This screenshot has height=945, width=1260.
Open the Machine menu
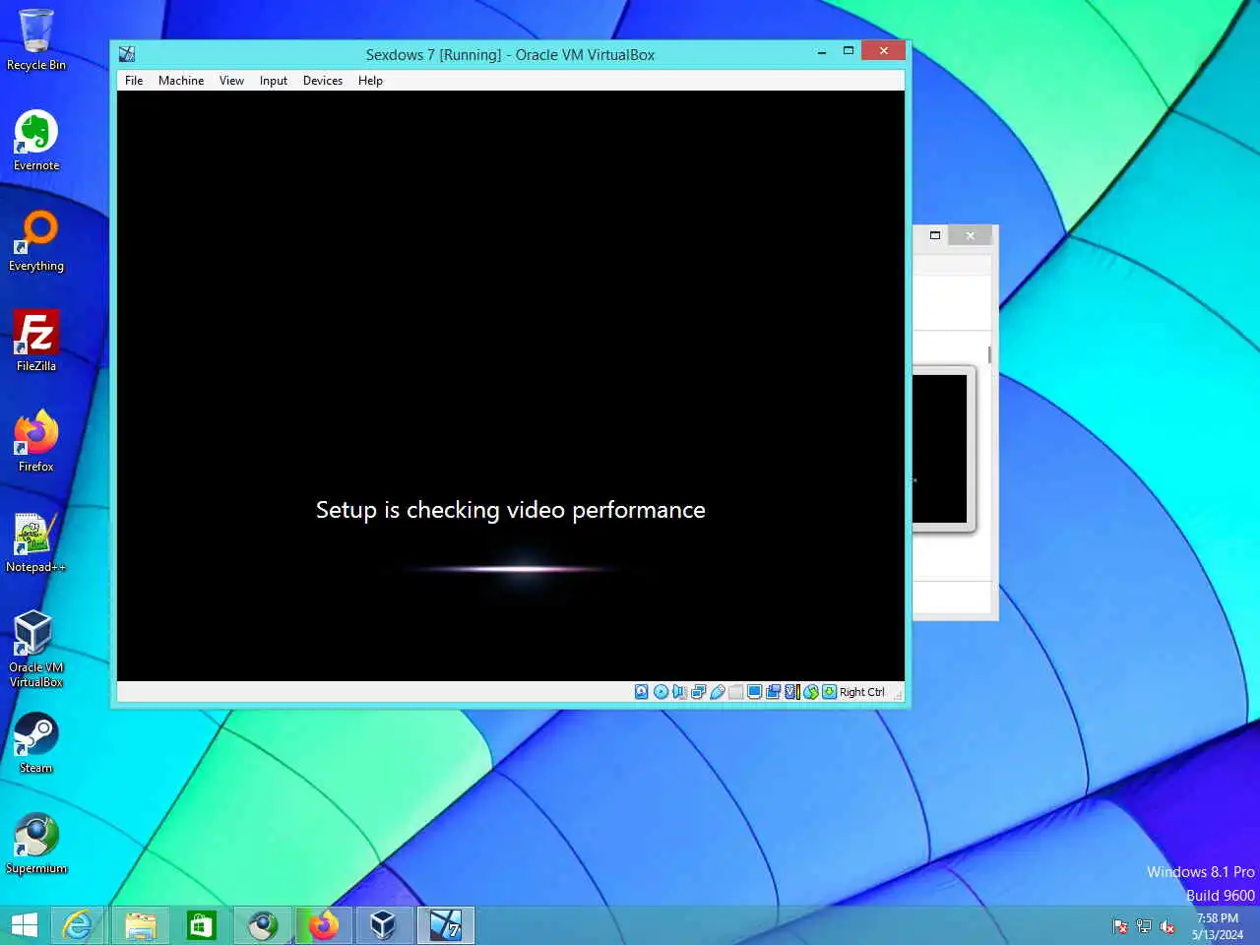point(181,81)
